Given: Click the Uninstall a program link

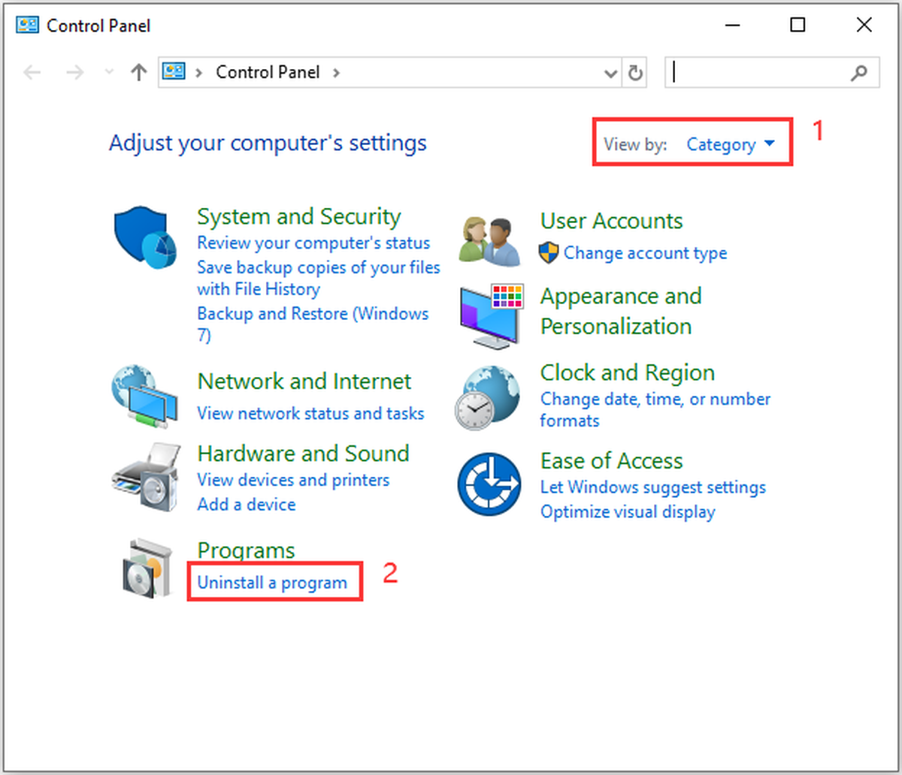Looking at the screenshot, I should coord(272,583).
